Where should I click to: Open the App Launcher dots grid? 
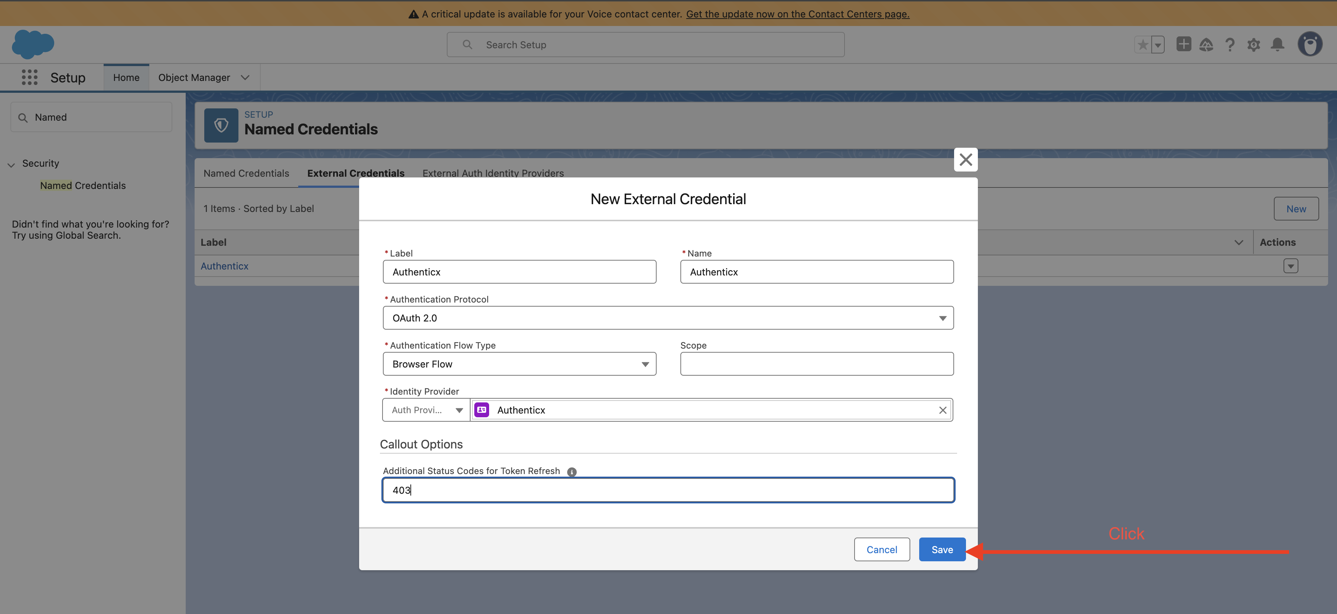tap(30, 77)
